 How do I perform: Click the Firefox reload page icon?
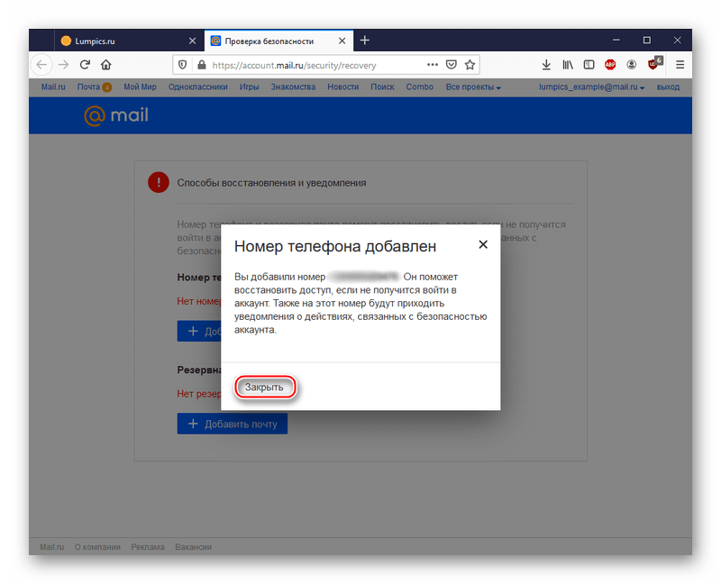[x=85, y=65]
